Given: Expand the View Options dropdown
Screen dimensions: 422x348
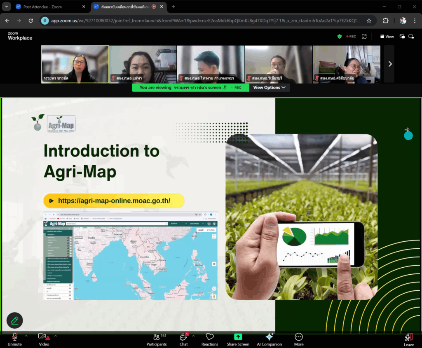Looking at the screenshot, I should coord(269,87).
